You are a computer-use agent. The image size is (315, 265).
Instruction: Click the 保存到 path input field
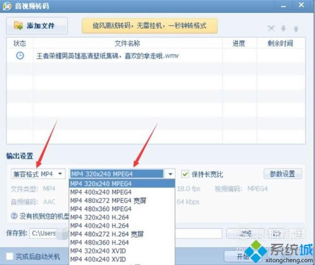[x=126, y=233]
